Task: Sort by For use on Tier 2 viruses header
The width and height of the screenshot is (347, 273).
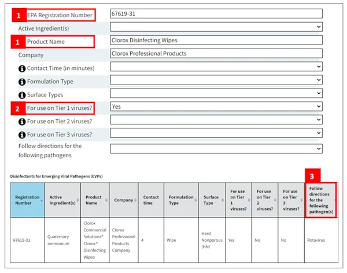Action: (x=265, y=200)
